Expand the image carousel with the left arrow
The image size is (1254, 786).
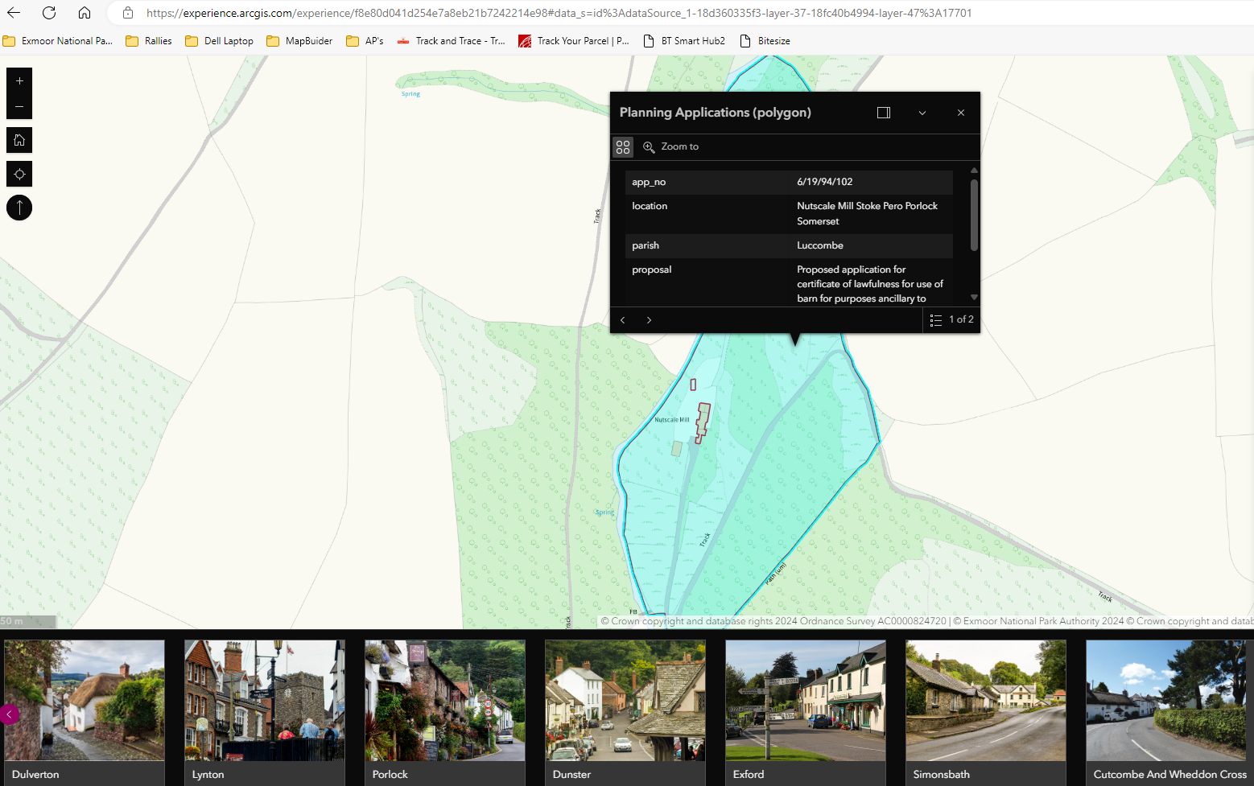click(x=10, y=714)
